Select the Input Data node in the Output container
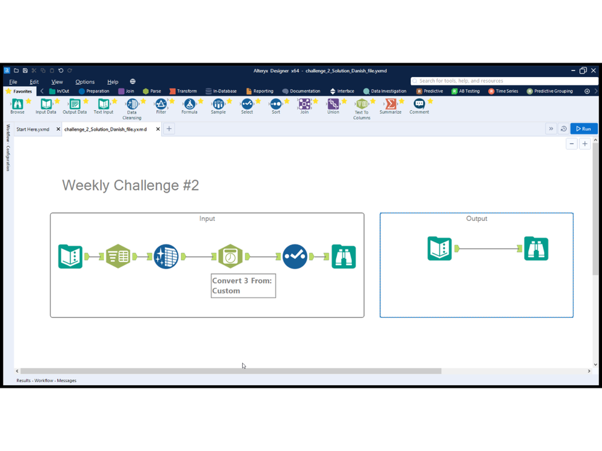602x451 pixels. click(439, 249)
